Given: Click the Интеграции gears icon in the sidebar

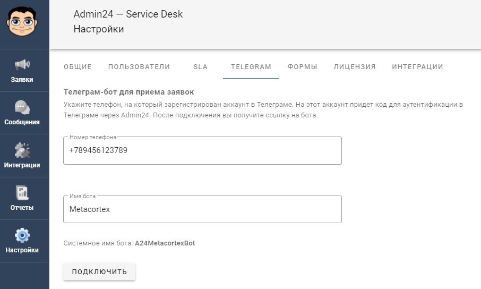Looking at the screenshot, I should pos(22,150).
